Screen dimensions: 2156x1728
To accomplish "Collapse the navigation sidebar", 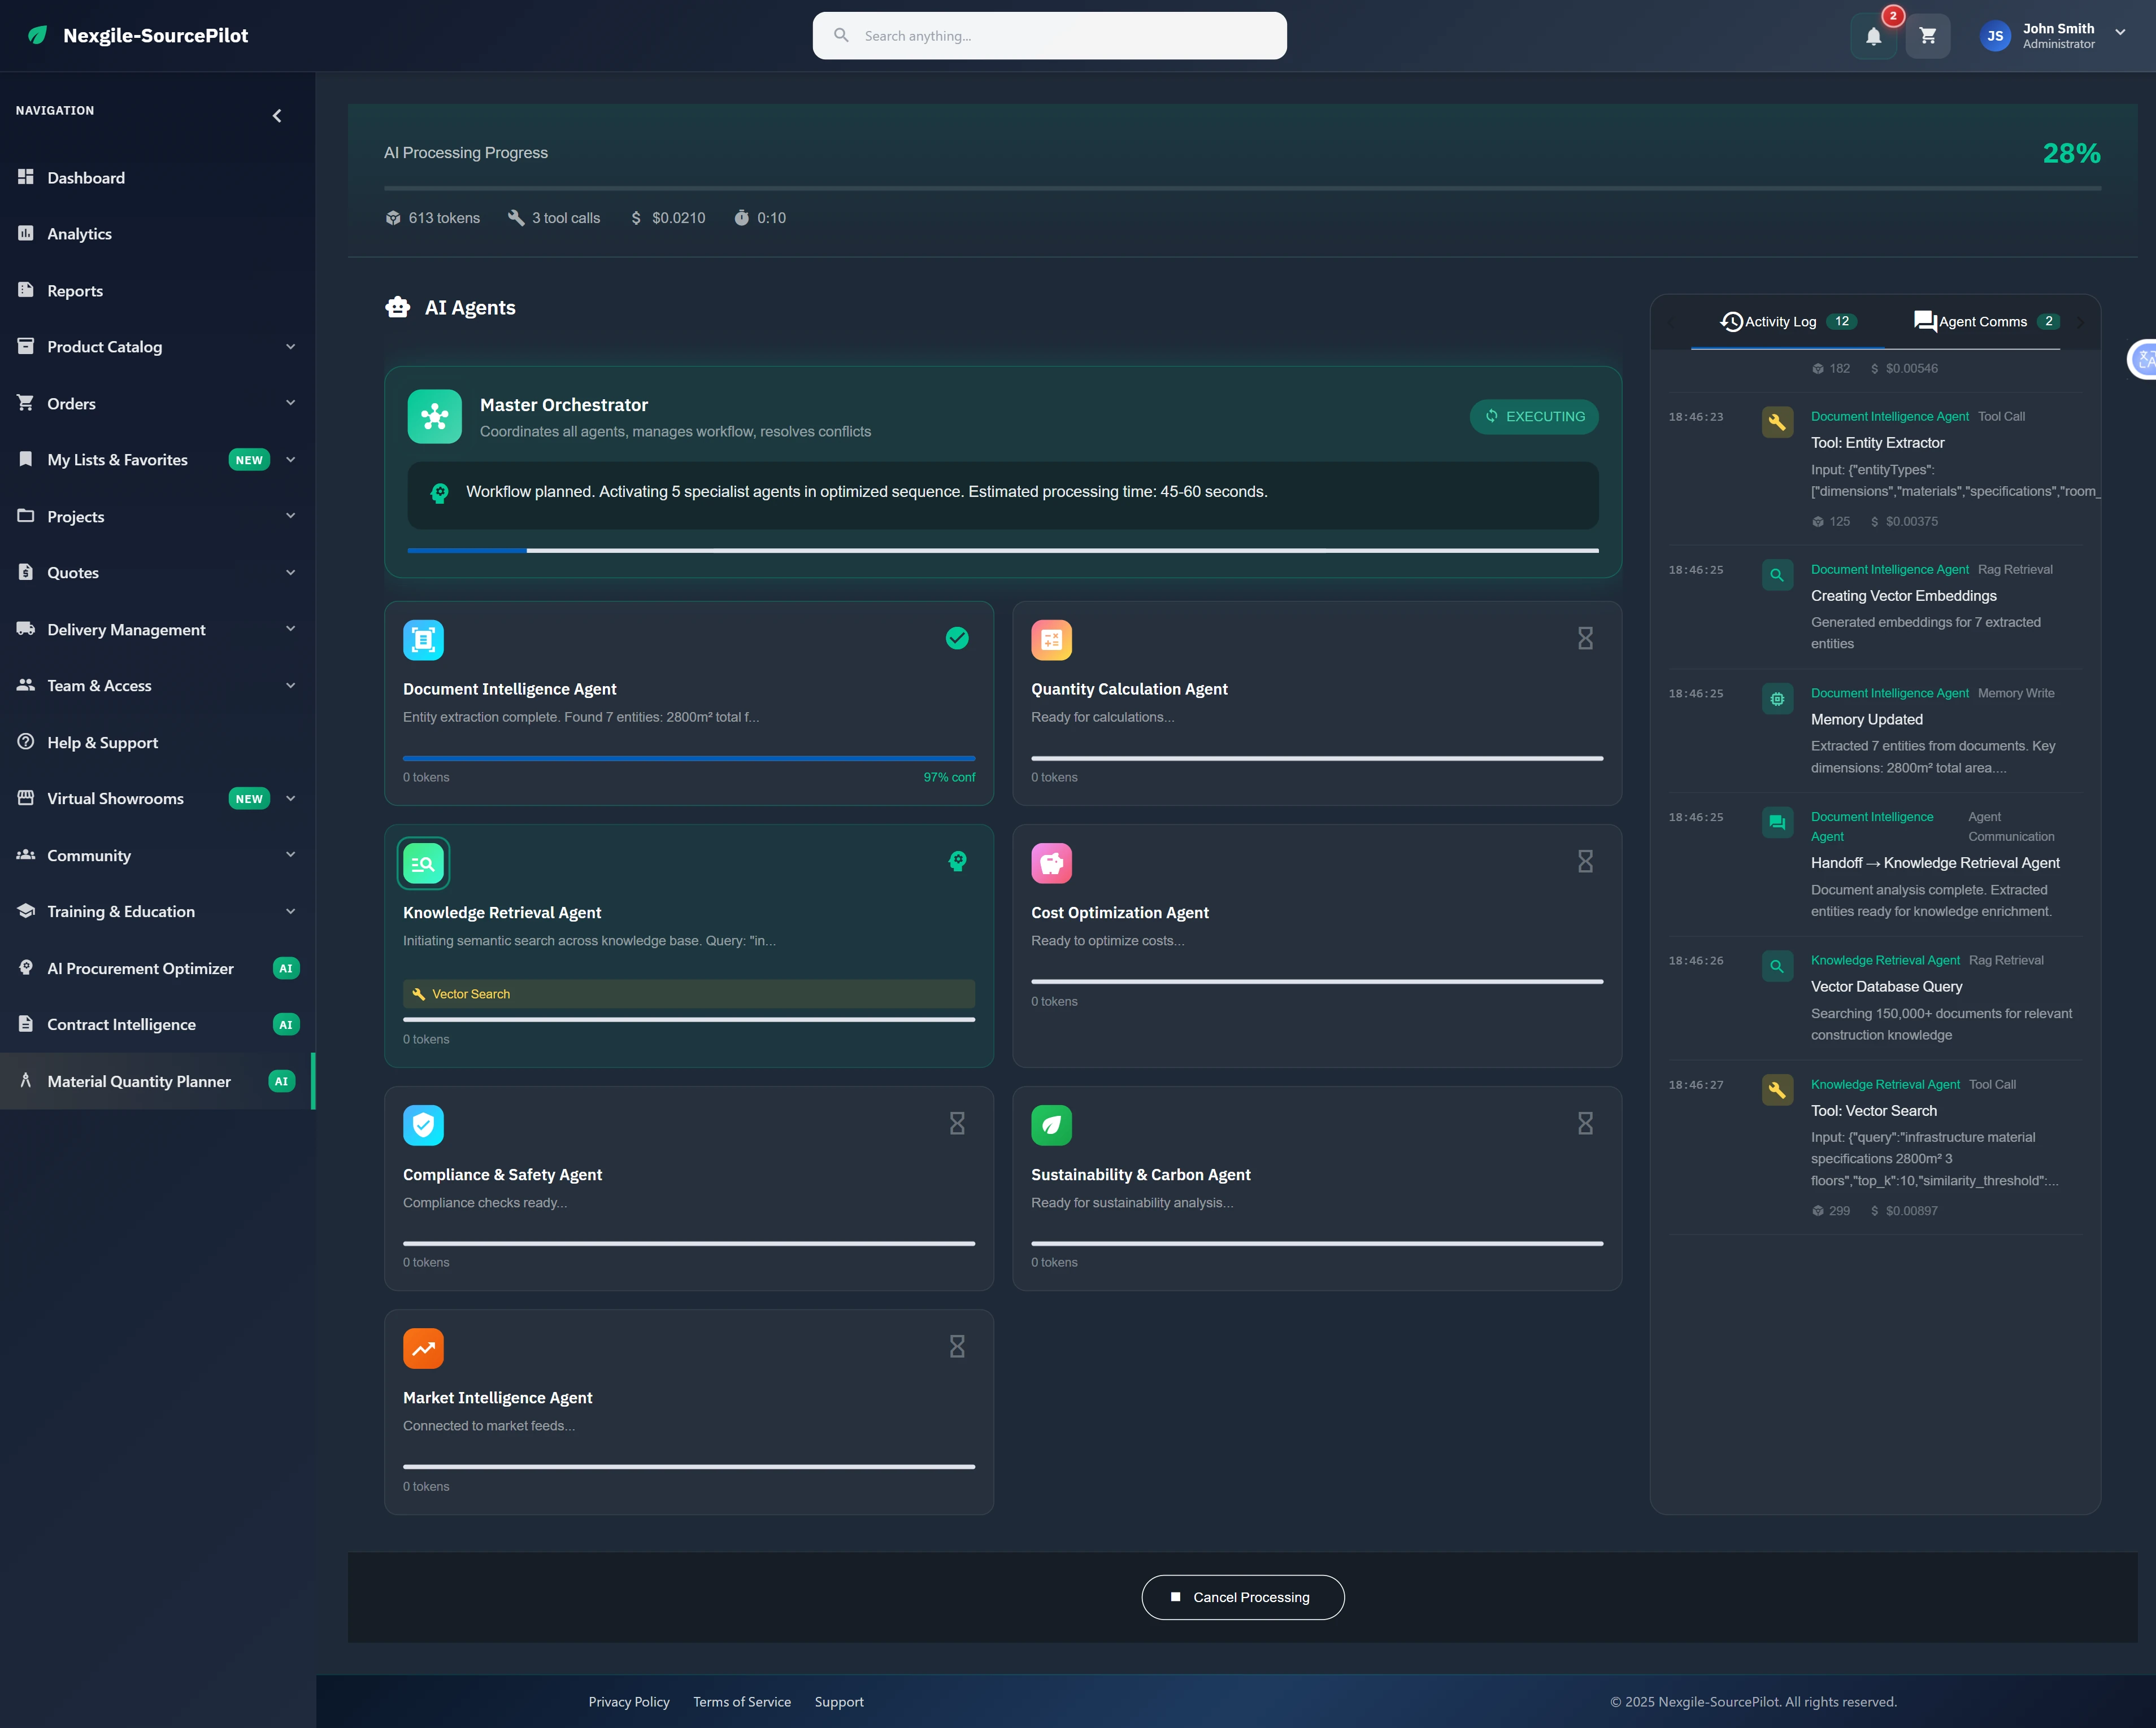I will pyautogui.click(x=277, y=115).
